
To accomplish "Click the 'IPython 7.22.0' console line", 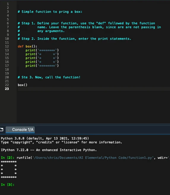I will 49,150.
